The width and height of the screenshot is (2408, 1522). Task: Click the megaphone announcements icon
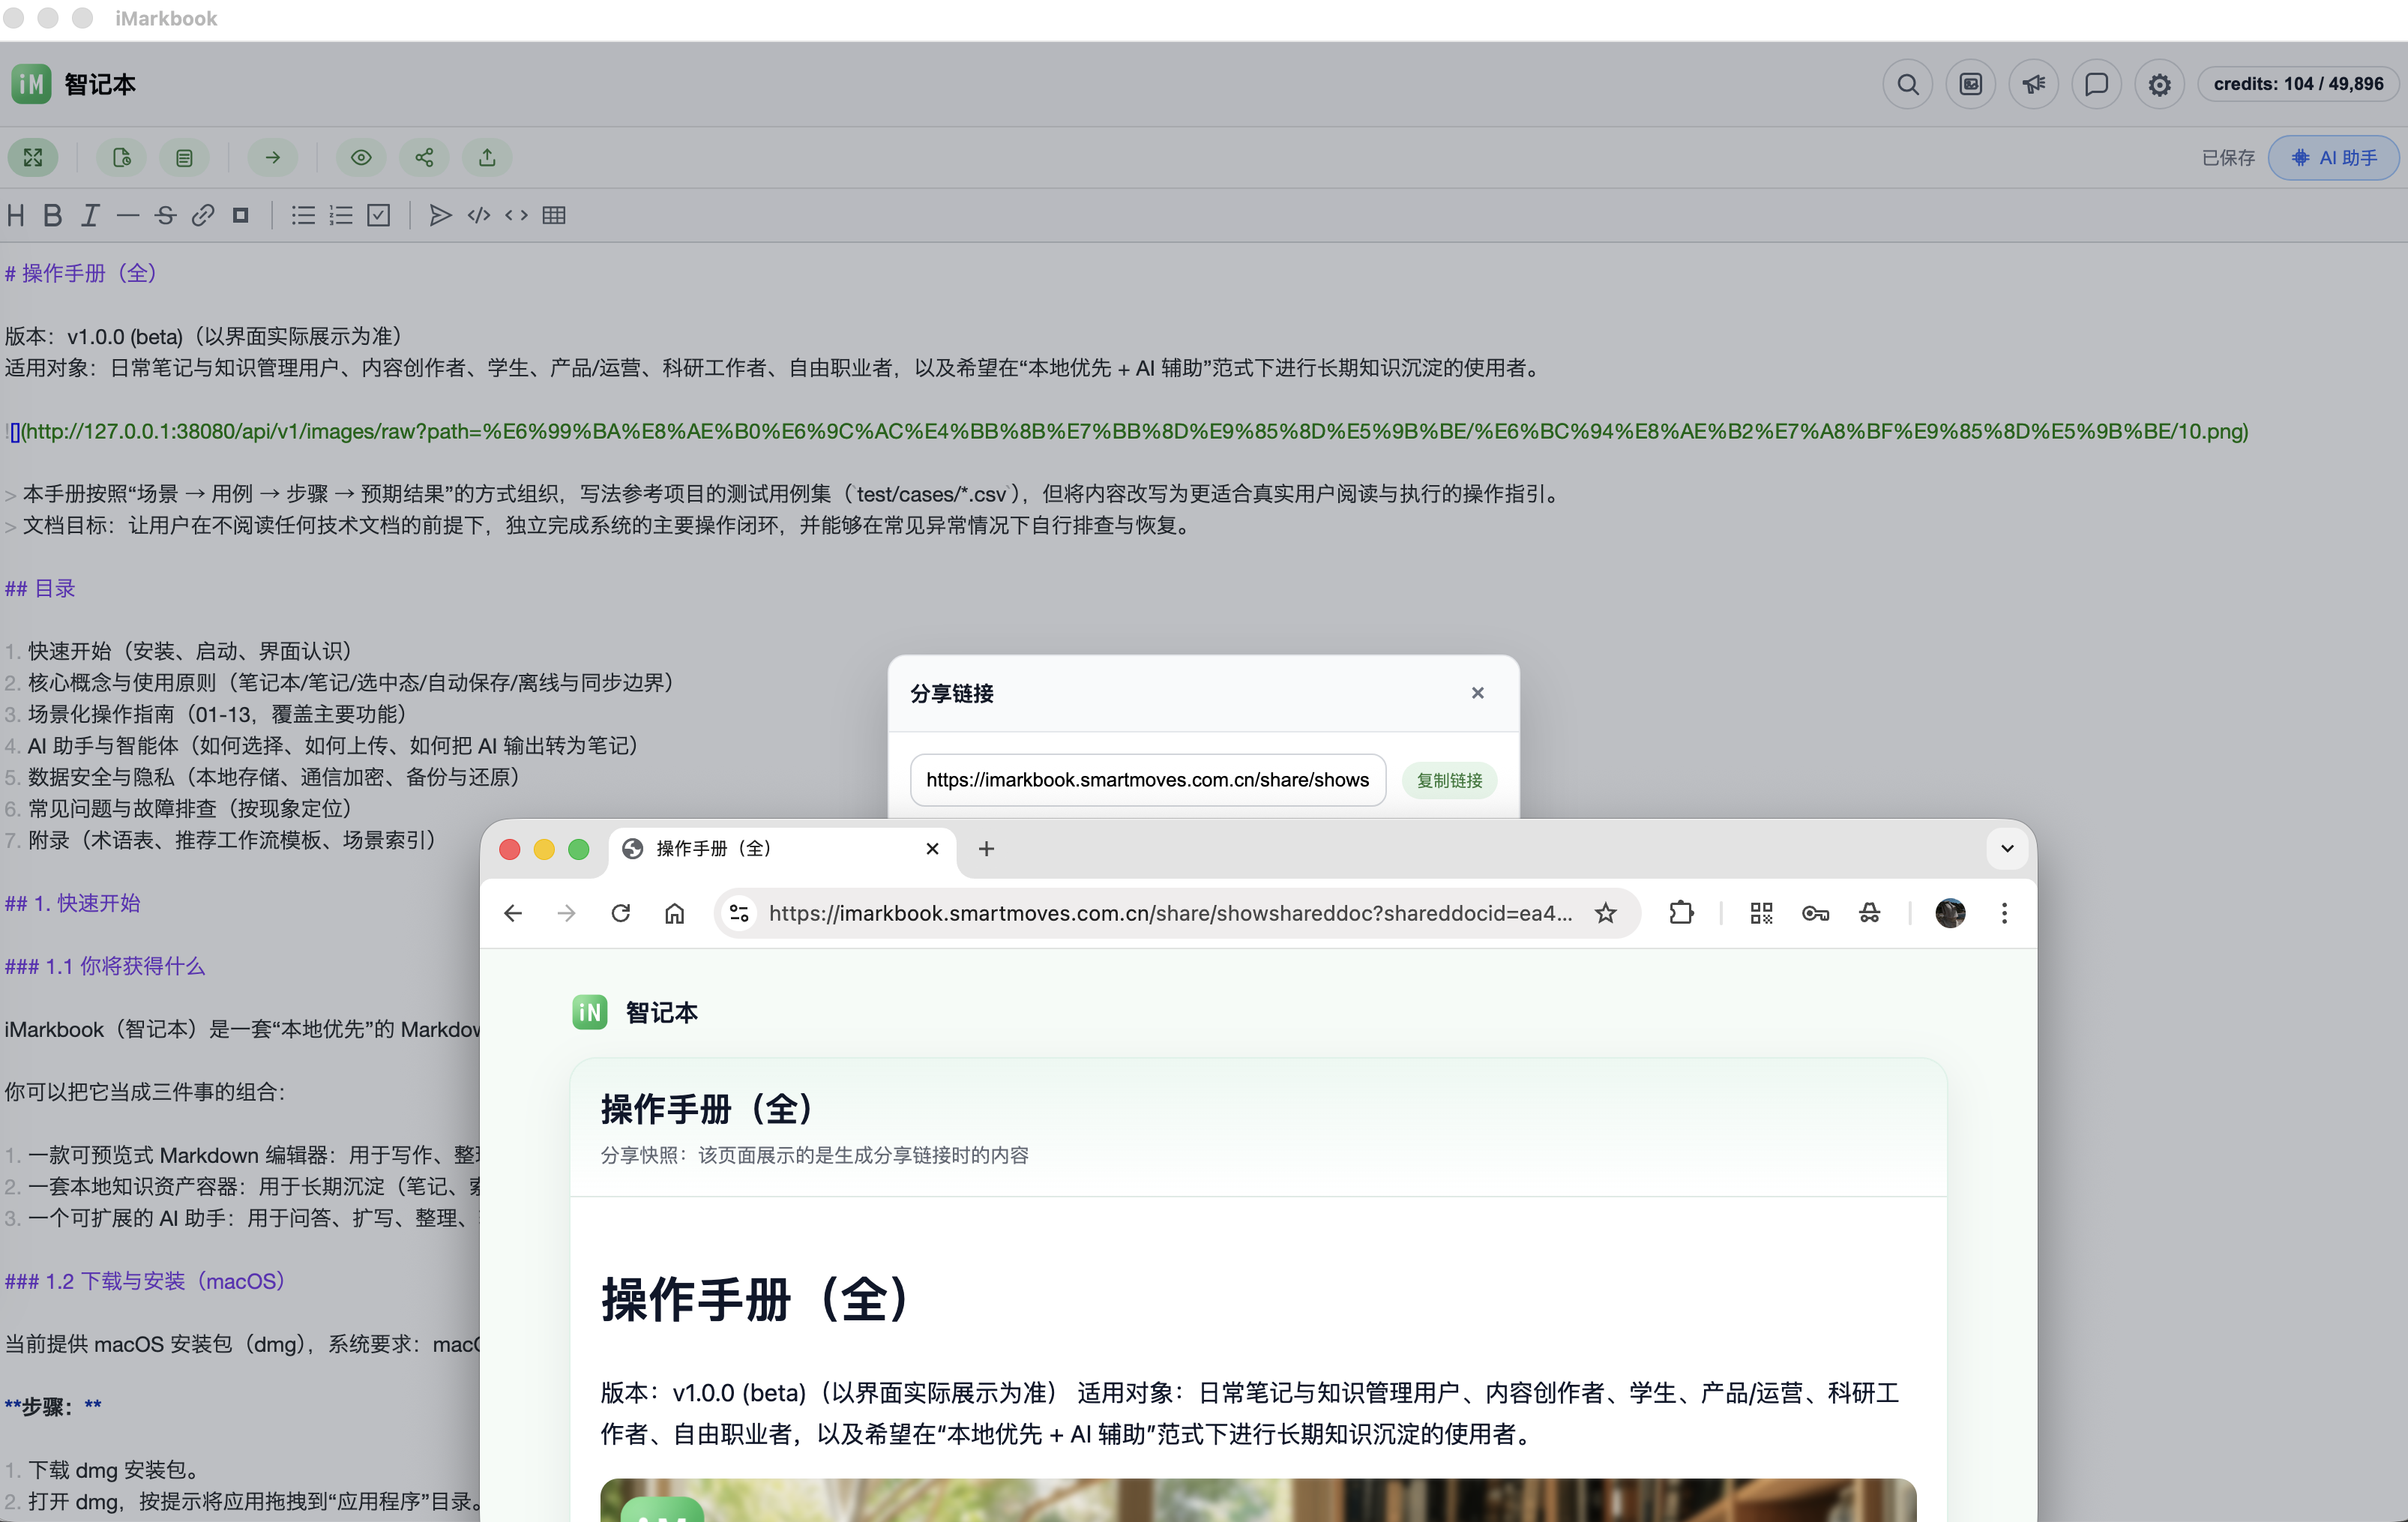click(x=2034, y=84)
